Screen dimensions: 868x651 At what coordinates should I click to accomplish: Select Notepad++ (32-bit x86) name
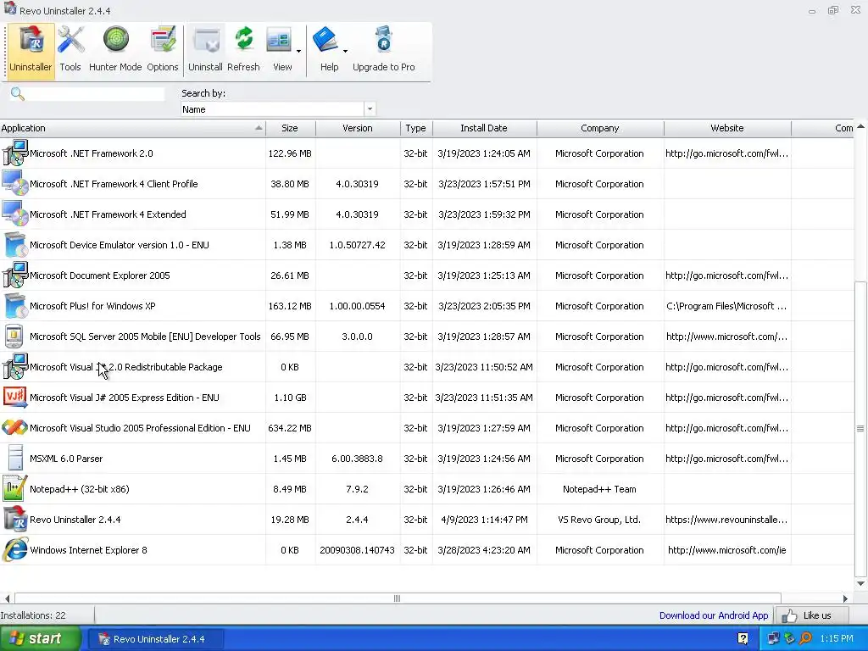click(80, 489)
